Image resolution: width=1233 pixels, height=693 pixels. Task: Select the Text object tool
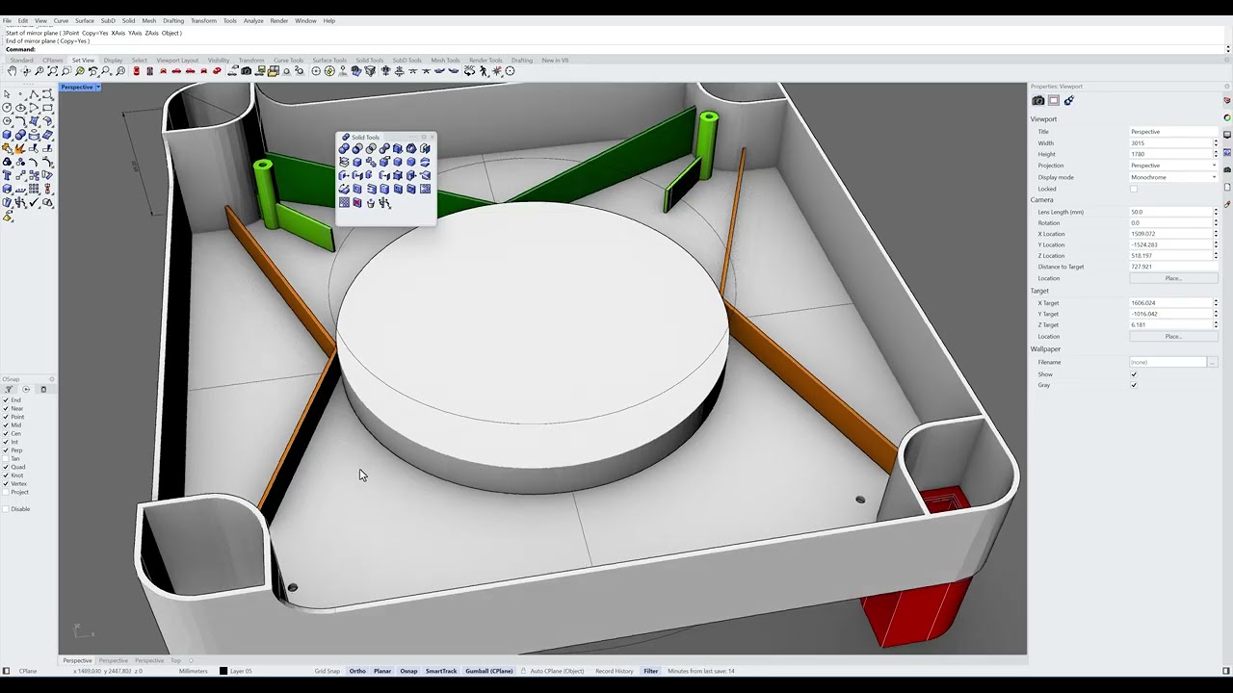pyautogui.click(x=7, y=176)
